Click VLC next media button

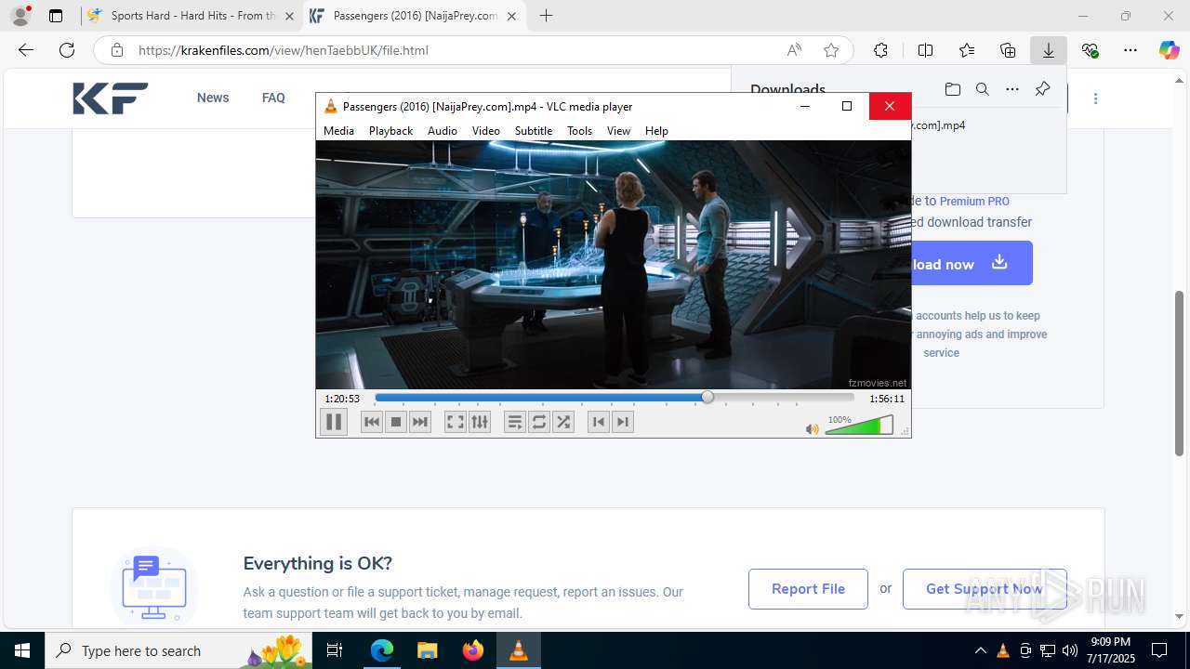coord(420,422)
